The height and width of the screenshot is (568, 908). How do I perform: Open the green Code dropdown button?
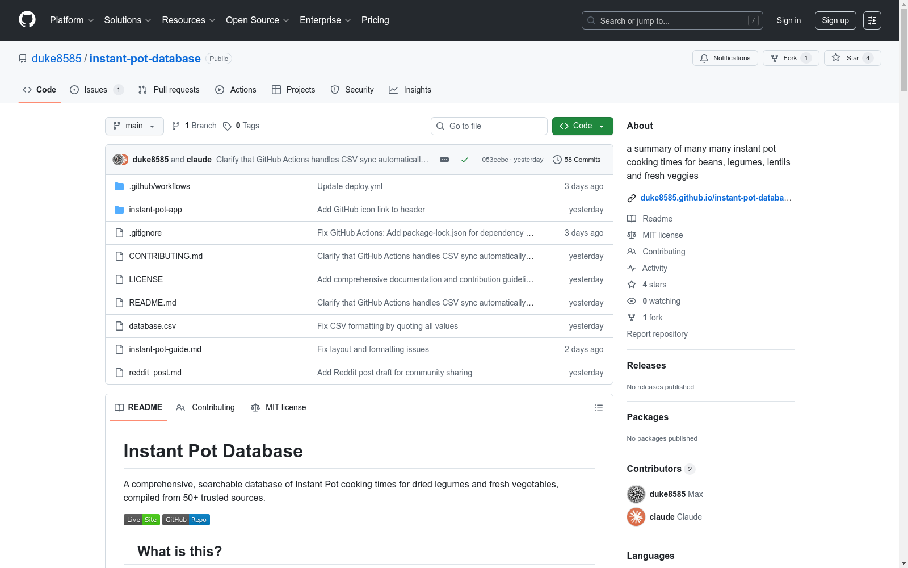point(582,126)
